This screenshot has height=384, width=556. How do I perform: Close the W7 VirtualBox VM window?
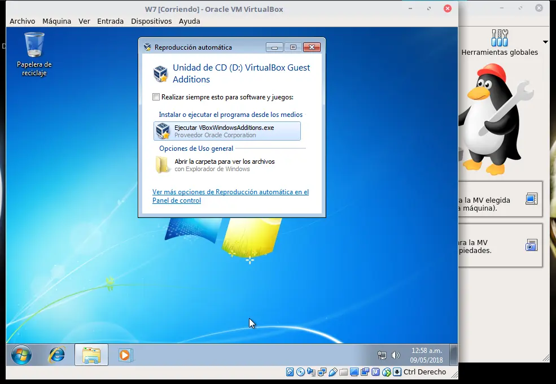coord(448,8)
